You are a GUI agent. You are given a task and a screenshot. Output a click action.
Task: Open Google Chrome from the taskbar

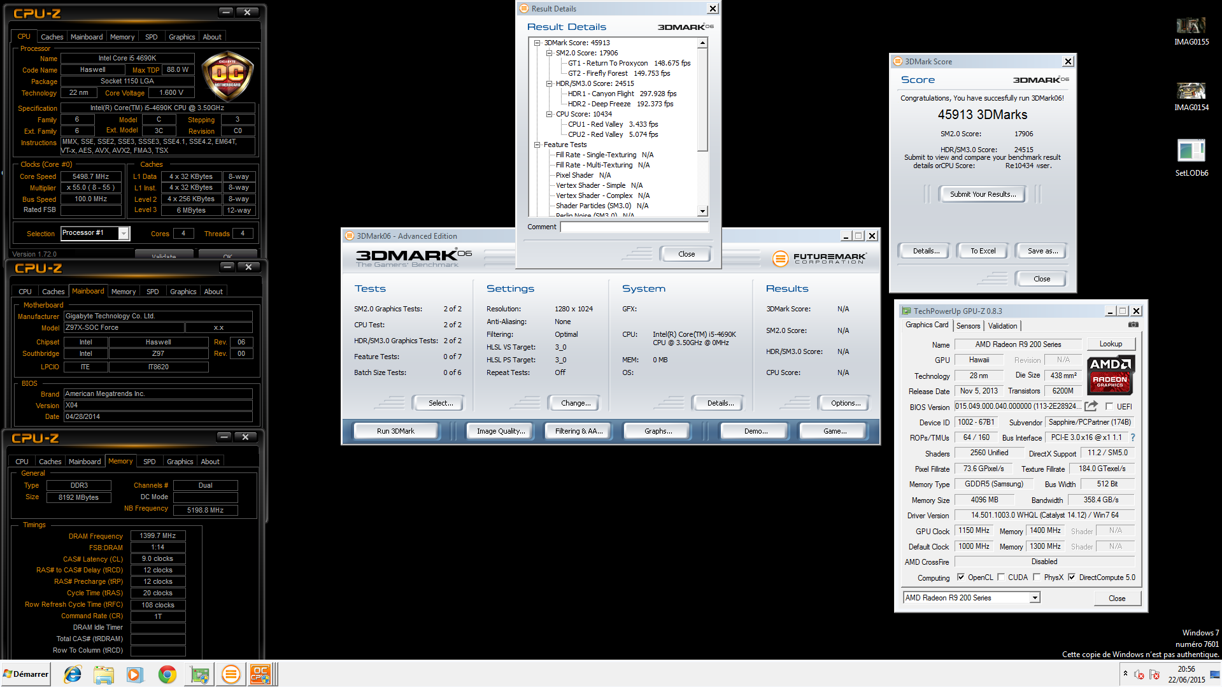tap(167, 674)
